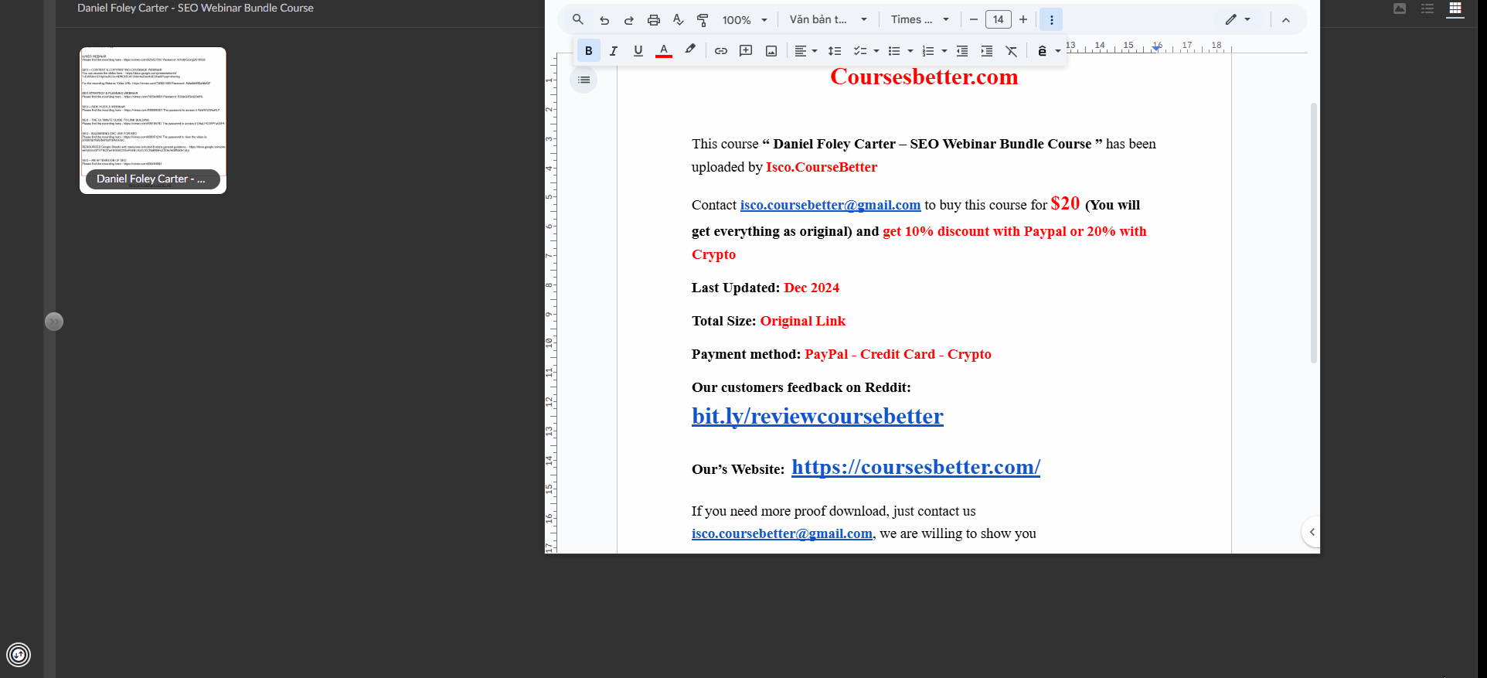Click the add comment icon

(x=746, y=51)
